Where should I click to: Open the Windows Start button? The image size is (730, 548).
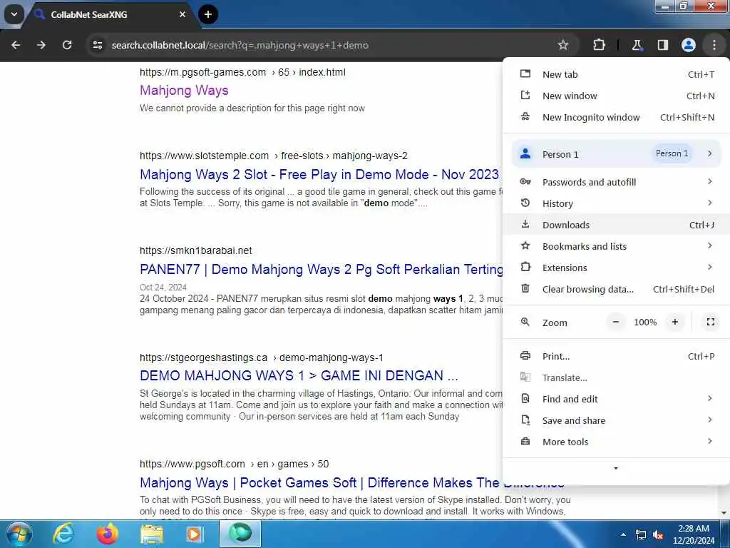pyautogui.click(x=18, y=534)
